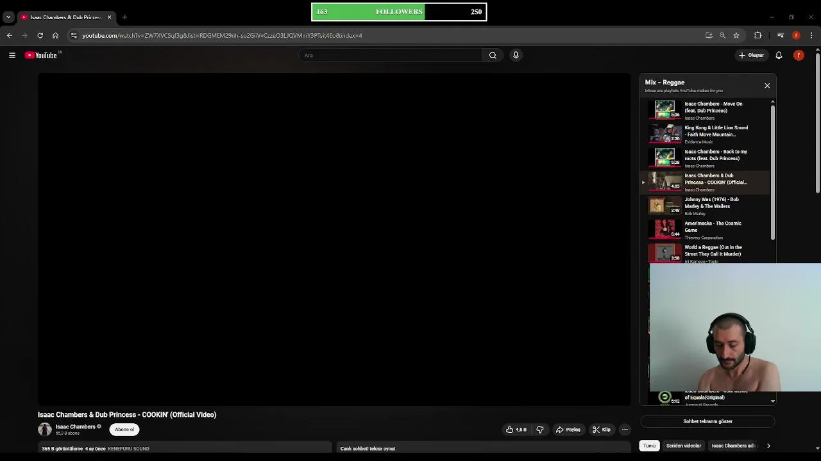Image resolution: width=821 pixels, height=461 pixels.
Task: Open Isaac Chambers channel name link
Action: pyautogui.click(x=75, y=427)
